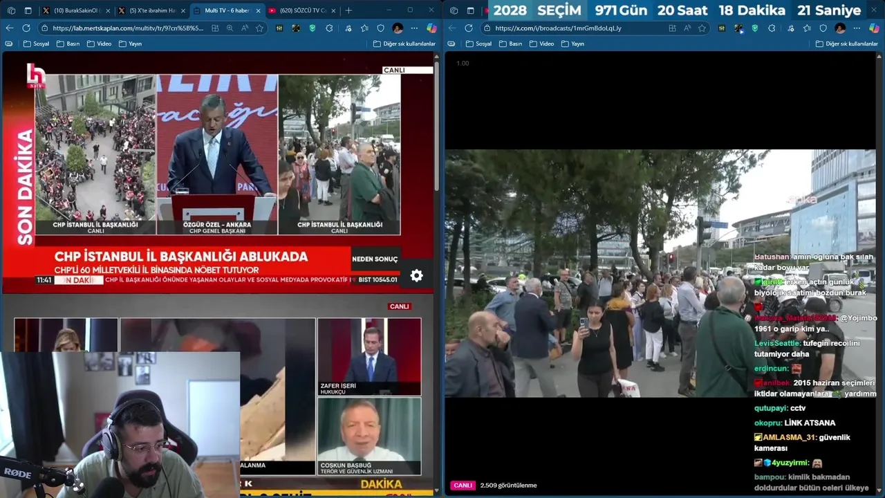Viewport: 885px width, 498px height.
Task: Refresh the X broadcast page in right window
Action: tap(469, 28)
